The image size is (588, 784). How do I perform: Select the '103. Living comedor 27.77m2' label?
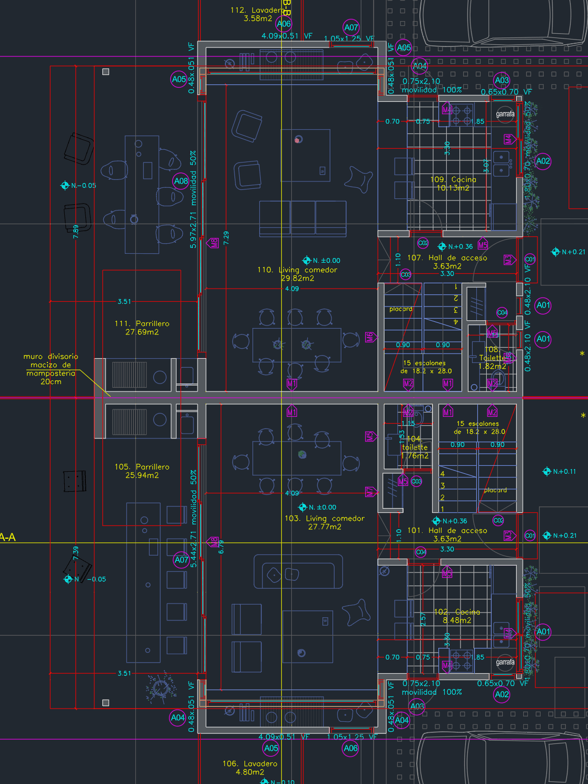325,522
